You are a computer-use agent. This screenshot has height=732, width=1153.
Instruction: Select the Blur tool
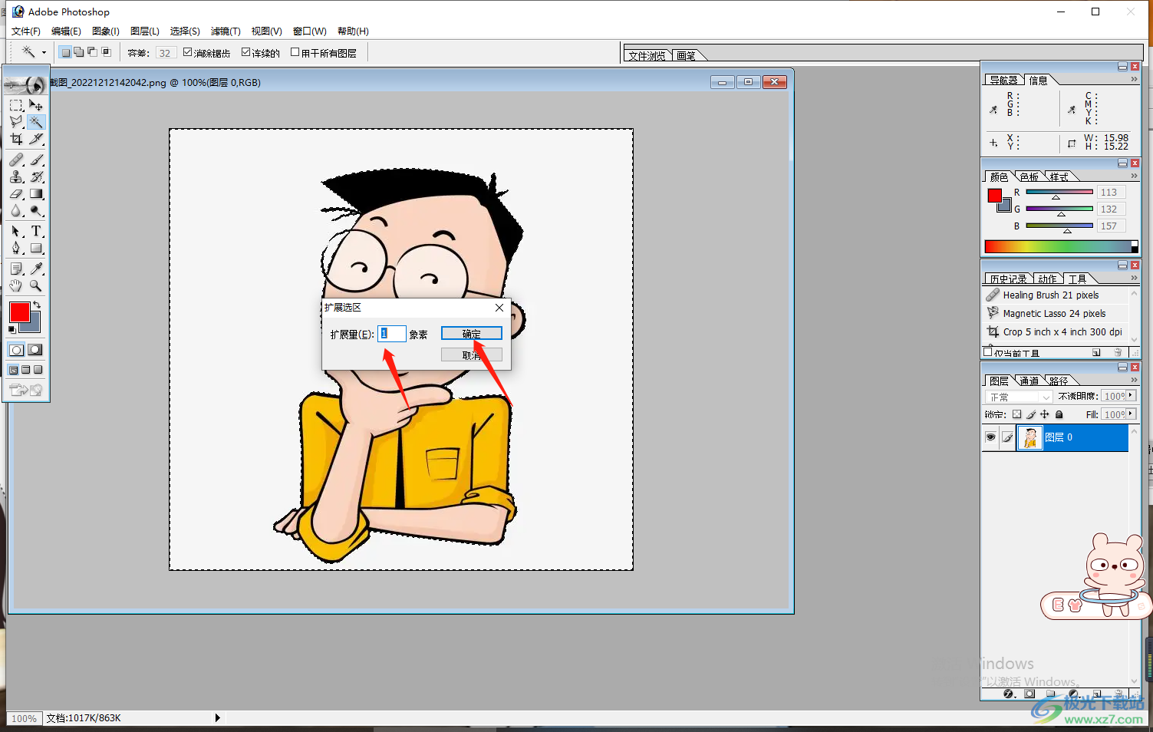point(16,210)
